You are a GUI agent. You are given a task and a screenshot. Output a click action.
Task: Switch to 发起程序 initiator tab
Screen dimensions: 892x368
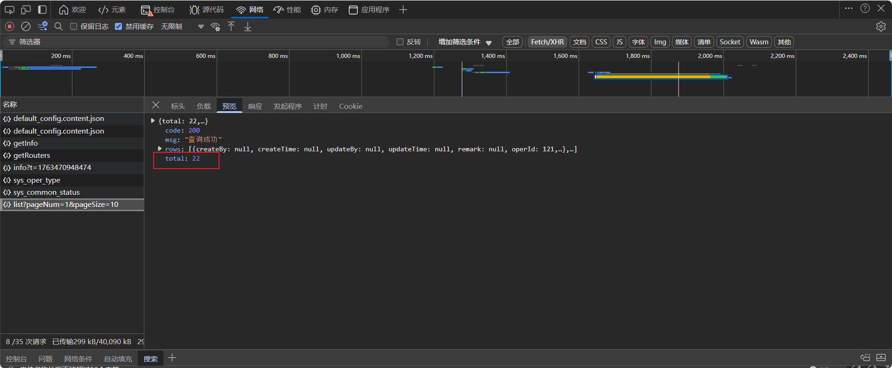point(288,106)
